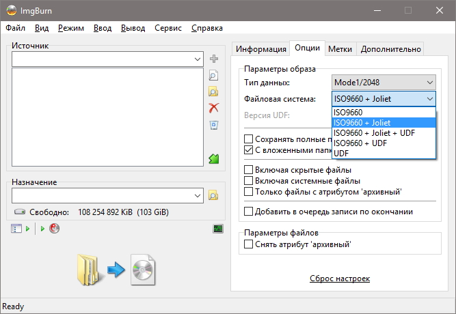The image size is (456, 314).
Task: Click the Сброс настроек link
Action: click(340, 279)
